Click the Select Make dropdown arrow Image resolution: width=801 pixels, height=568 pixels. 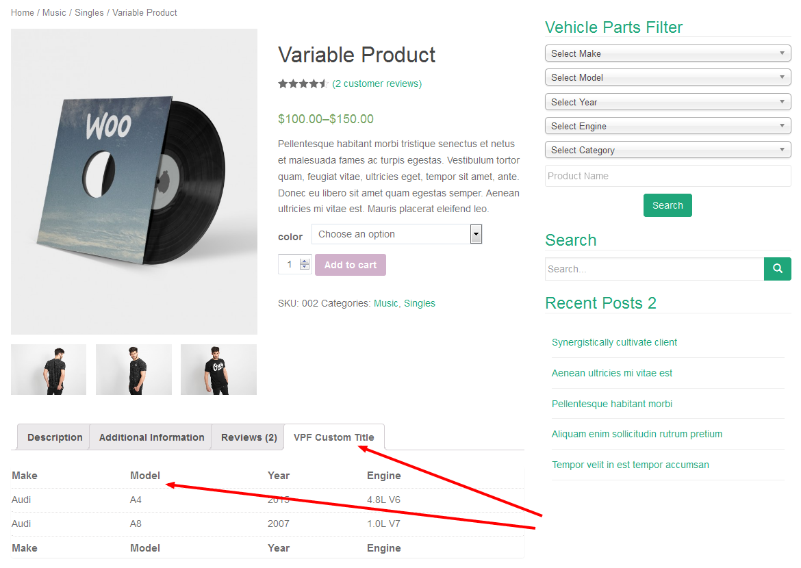(x=782, y=53)
